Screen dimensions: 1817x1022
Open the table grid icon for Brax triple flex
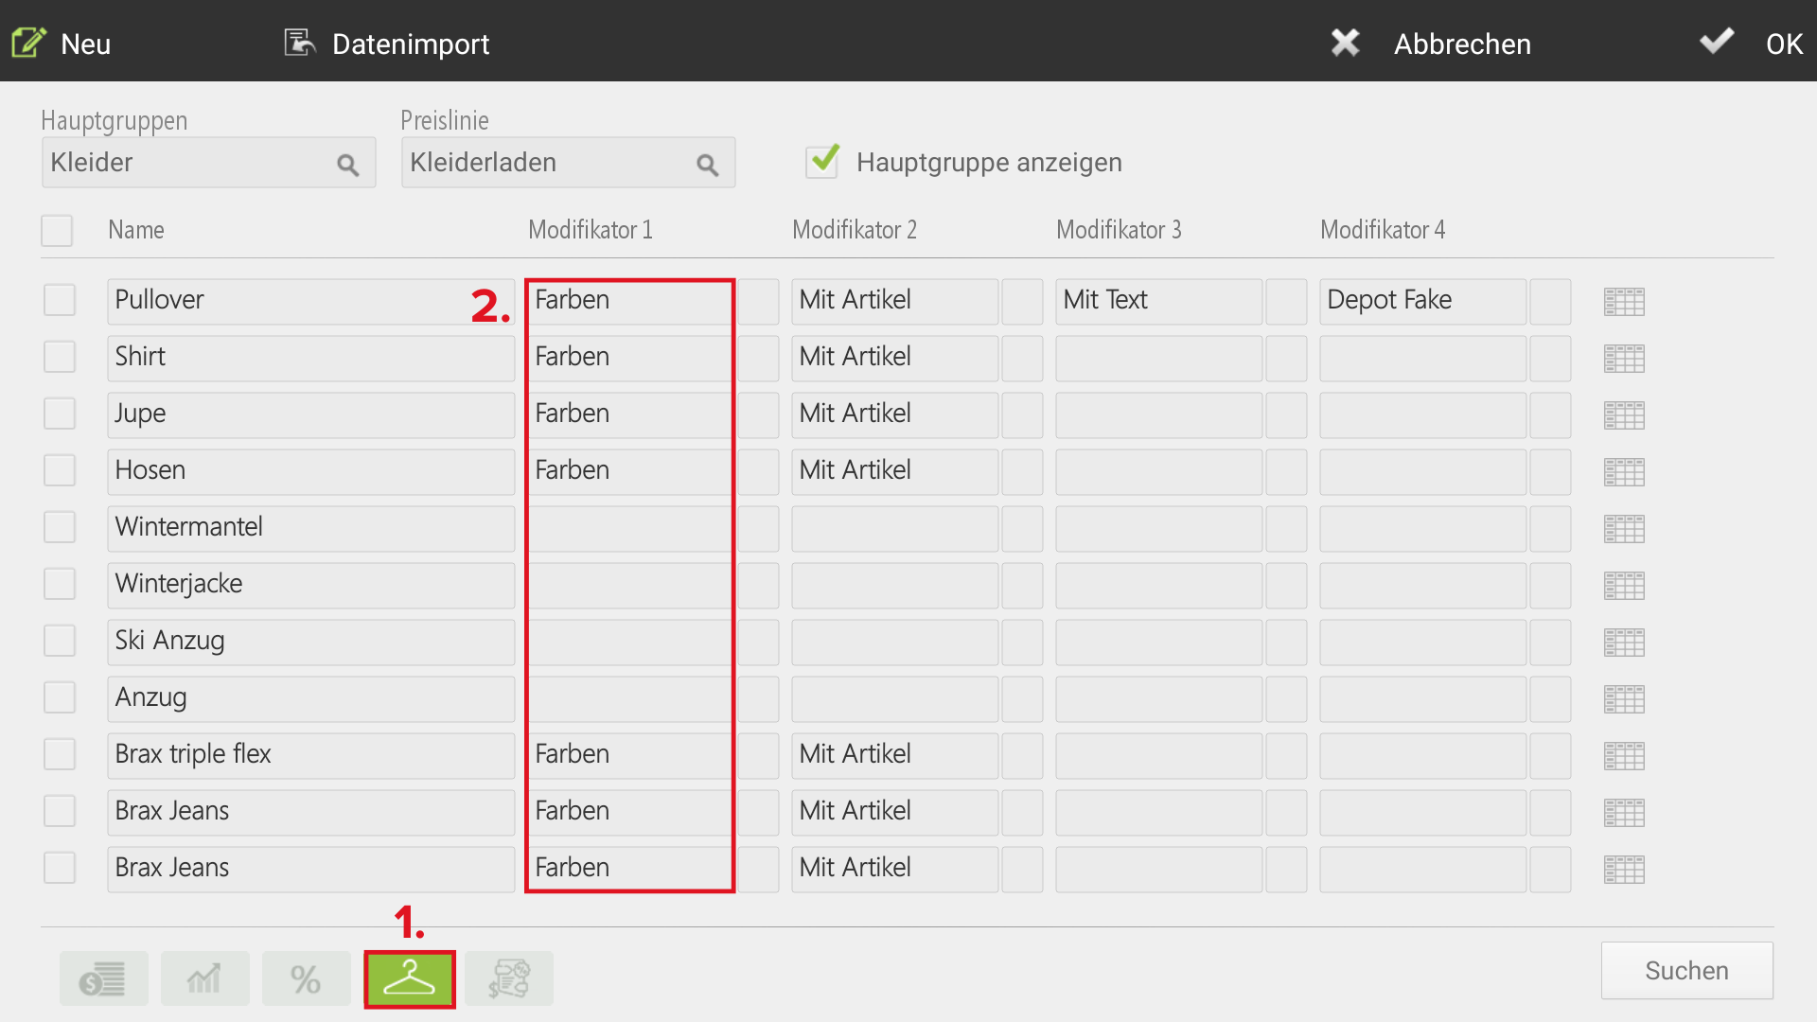(x=1624, y=756)
